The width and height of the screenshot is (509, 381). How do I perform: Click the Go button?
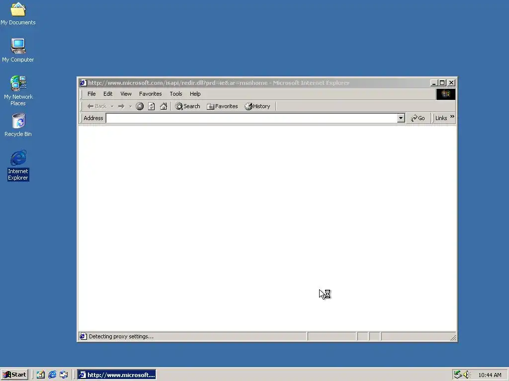(418, 118)
